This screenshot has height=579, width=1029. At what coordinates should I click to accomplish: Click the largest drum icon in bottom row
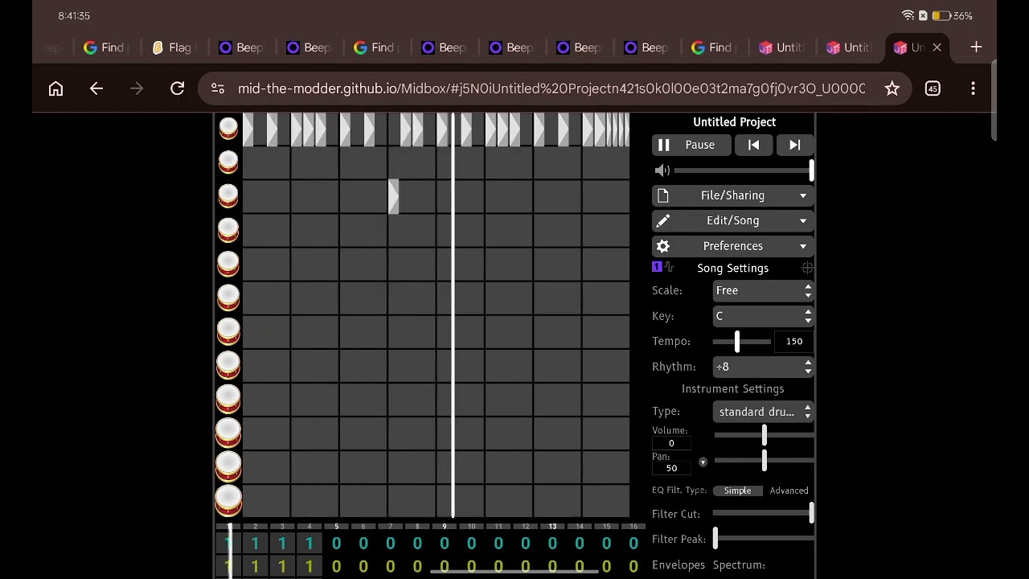[228, 499]
